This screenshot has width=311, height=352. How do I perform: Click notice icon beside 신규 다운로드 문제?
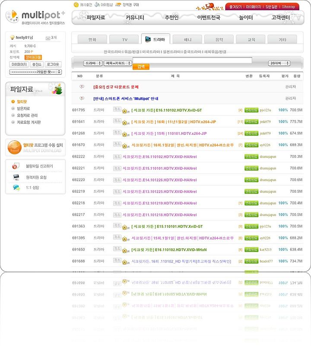[82, 87]
